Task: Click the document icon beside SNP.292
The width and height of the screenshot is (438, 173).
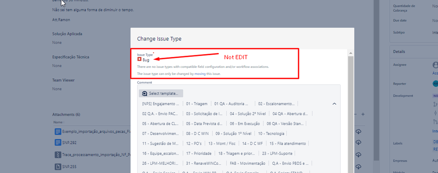Action: coord(57,142)
